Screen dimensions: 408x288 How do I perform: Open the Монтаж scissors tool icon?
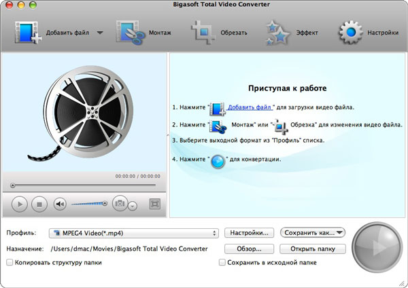pos(130,33)
